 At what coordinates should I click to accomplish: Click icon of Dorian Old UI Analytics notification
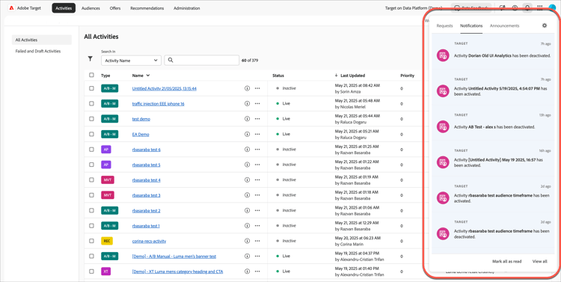pos(444,55)
